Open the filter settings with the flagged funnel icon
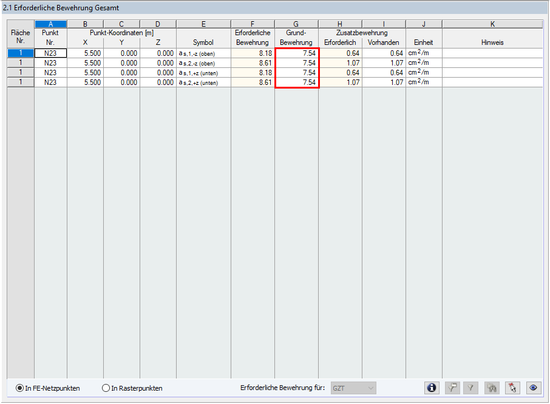Viewport: 550px width, 404px height. click(x=452, y=388)
